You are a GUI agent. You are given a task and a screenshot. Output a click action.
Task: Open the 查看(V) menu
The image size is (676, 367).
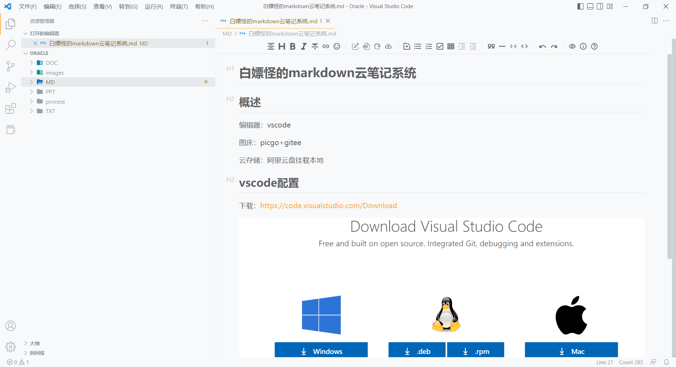coord(102,6)
